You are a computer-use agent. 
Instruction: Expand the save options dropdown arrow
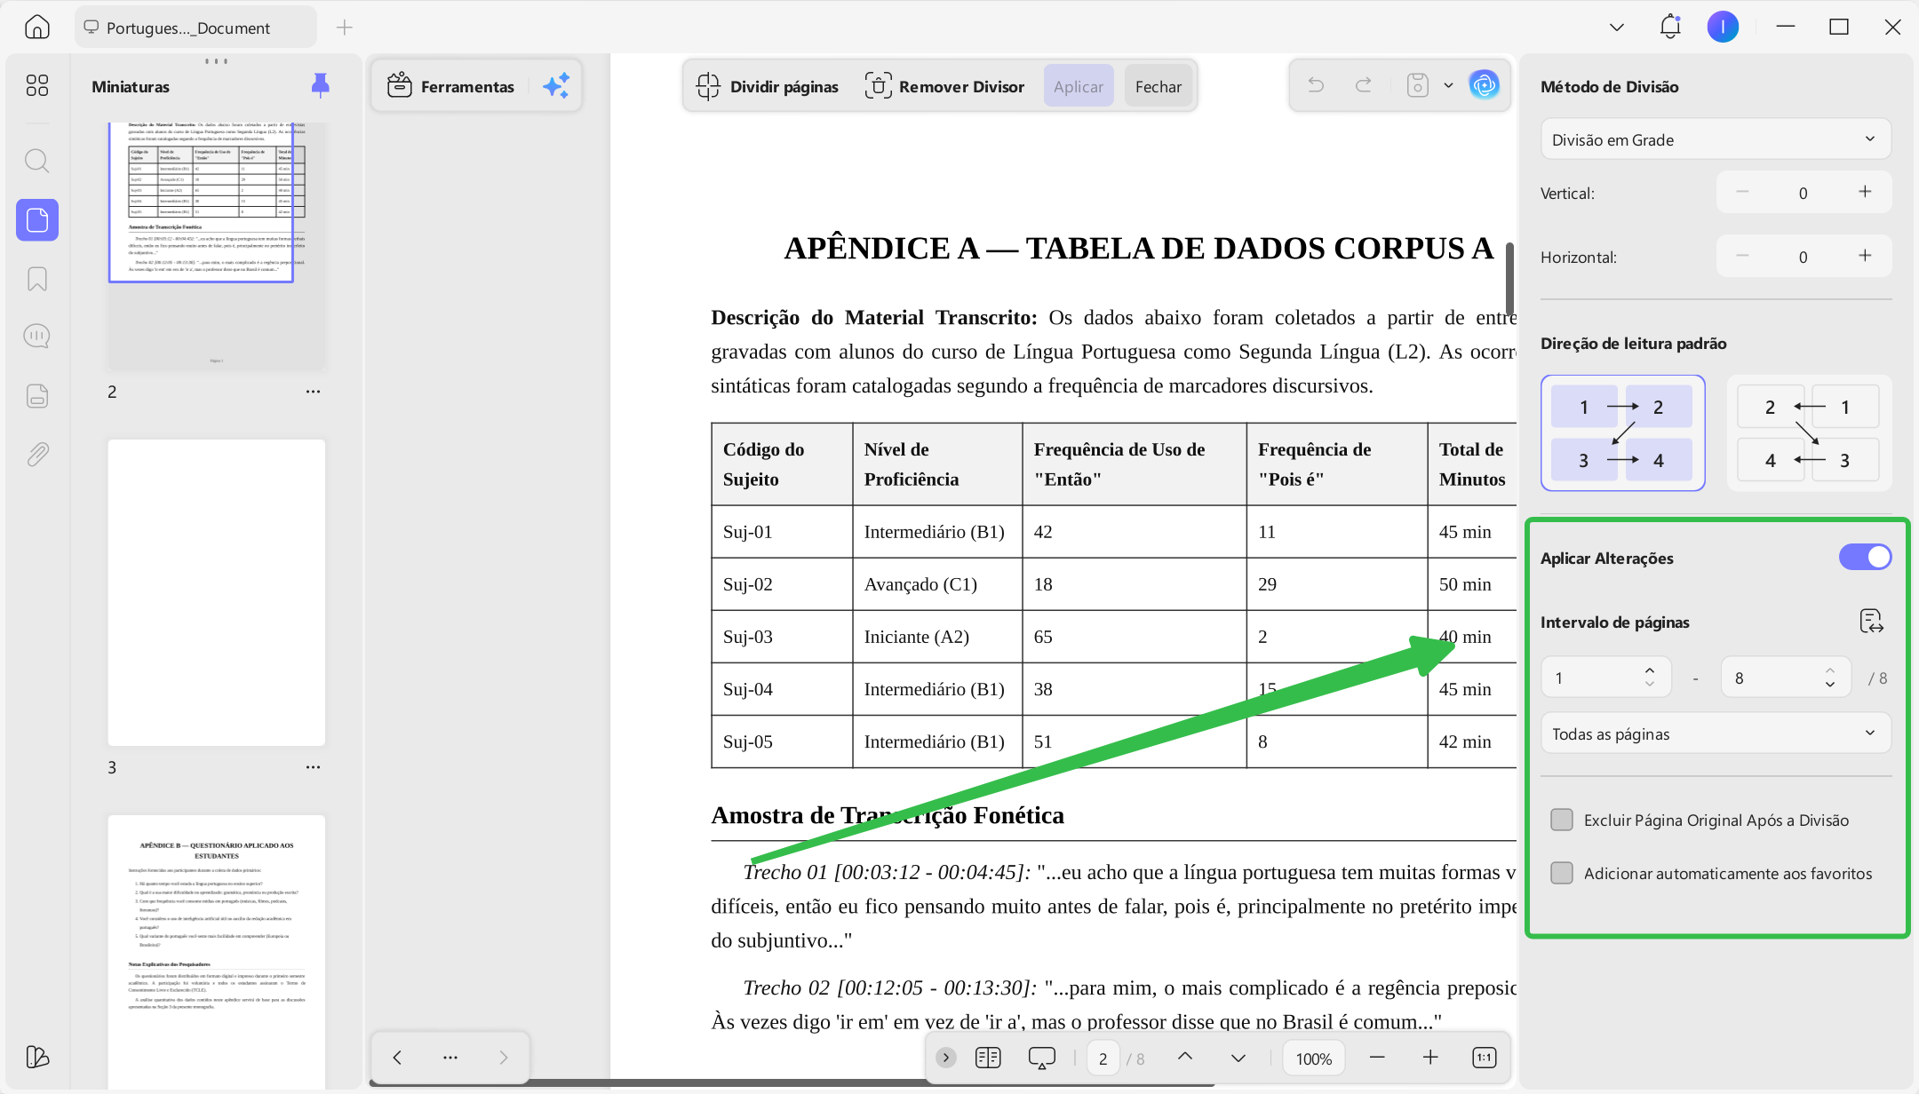1449,85
